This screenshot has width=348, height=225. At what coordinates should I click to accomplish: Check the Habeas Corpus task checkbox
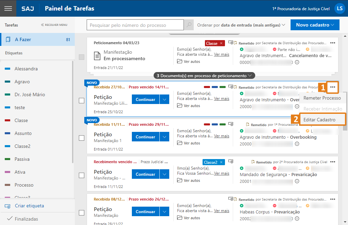pyautogui.click(x=82, y=213)
